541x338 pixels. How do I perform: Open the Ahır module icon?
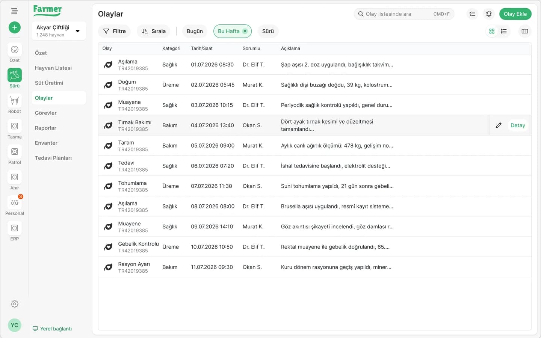15,177
